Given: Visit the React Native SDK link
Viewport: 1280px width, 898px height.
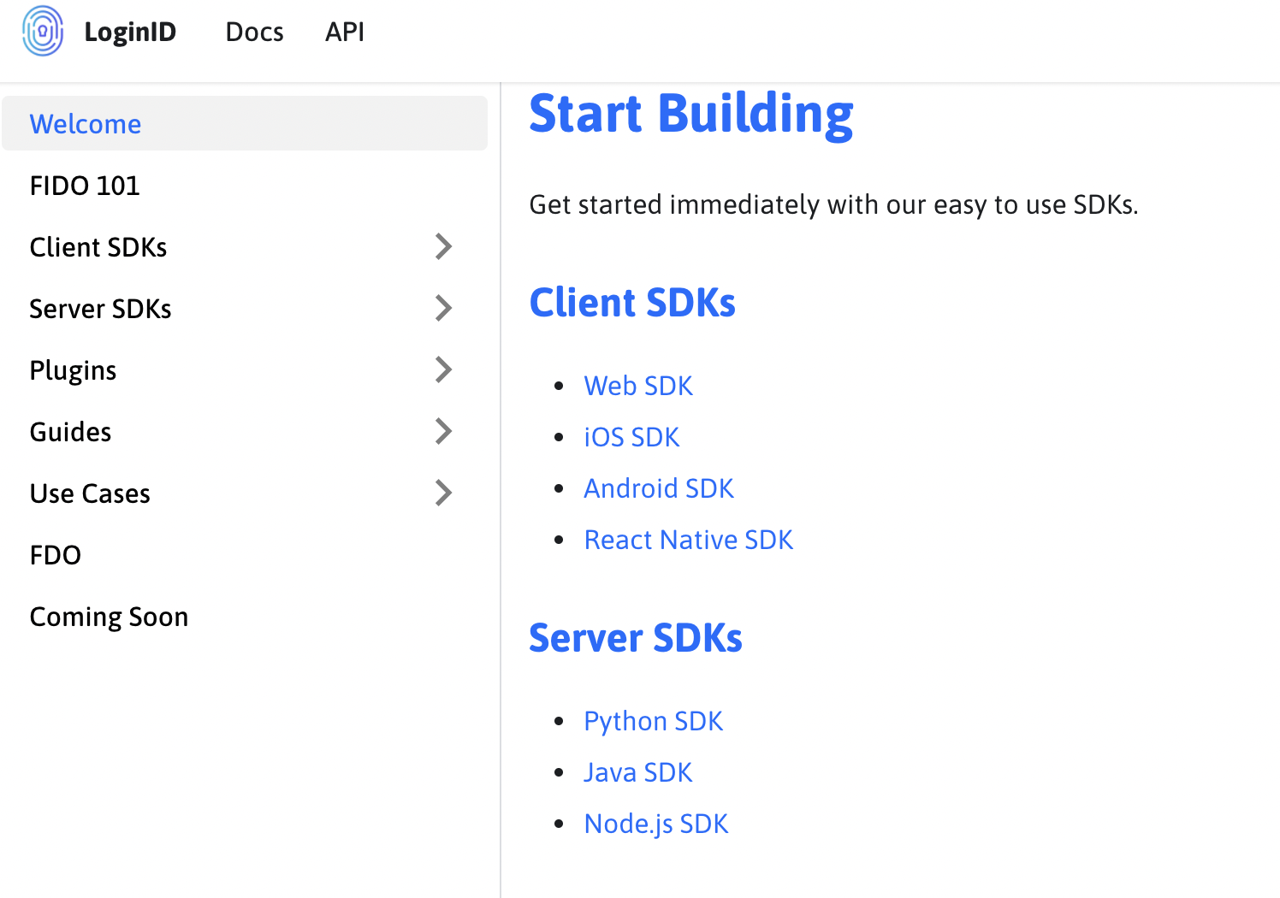Looking at the screenshot, I should click(689, 540).
